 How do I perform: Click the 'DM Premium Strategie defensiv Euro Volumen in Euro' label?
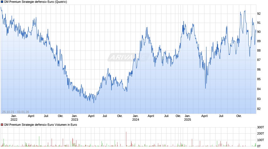40,125
